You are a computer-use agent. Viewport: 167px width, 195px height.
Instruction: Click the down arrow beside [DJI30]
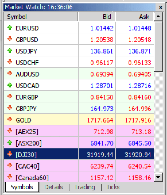point(10,154)
